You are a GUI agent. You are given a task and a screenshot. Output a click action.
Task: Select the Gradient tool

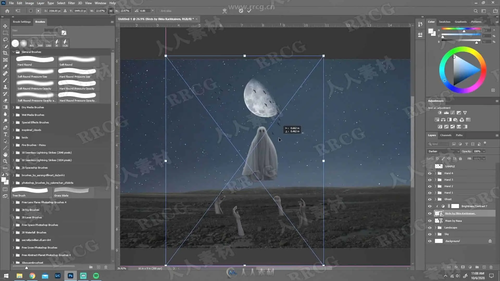(5, 107)
